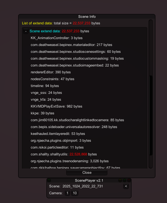Click the '<' previous scene button
This screenshot has width=167, height=203.
pyautogui.click(x=126, y=186)
